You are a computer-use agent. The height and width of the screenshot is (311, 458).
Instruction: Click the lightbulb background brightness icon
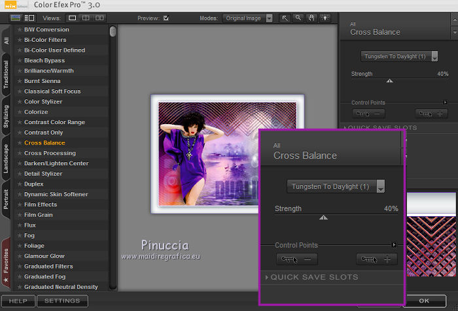point(325,18)
